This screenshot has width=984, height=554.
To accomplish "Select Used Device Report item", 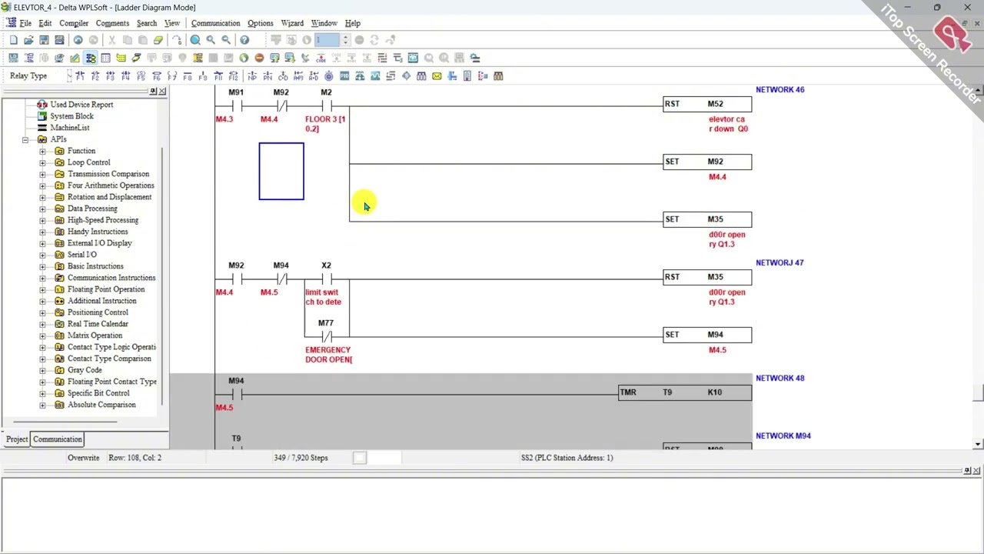I will tap(81, 105).
